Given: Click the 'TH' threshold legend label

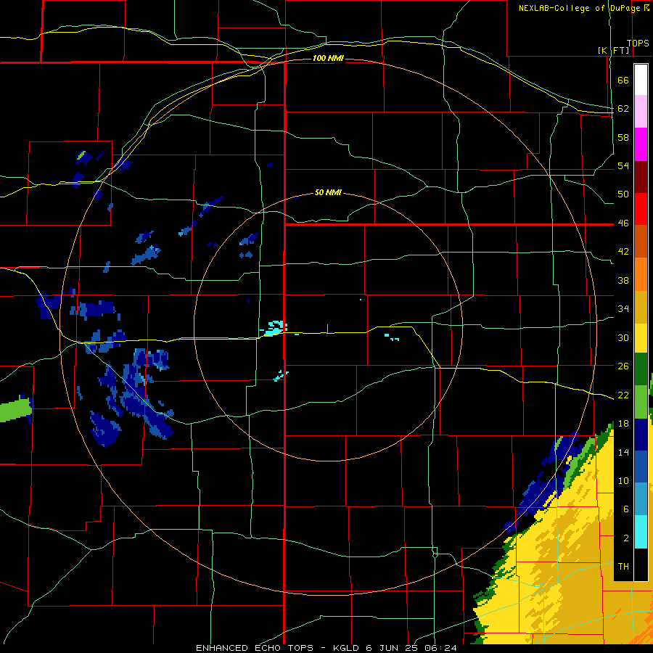Looking at the screenshot, I should pos(623,566).
